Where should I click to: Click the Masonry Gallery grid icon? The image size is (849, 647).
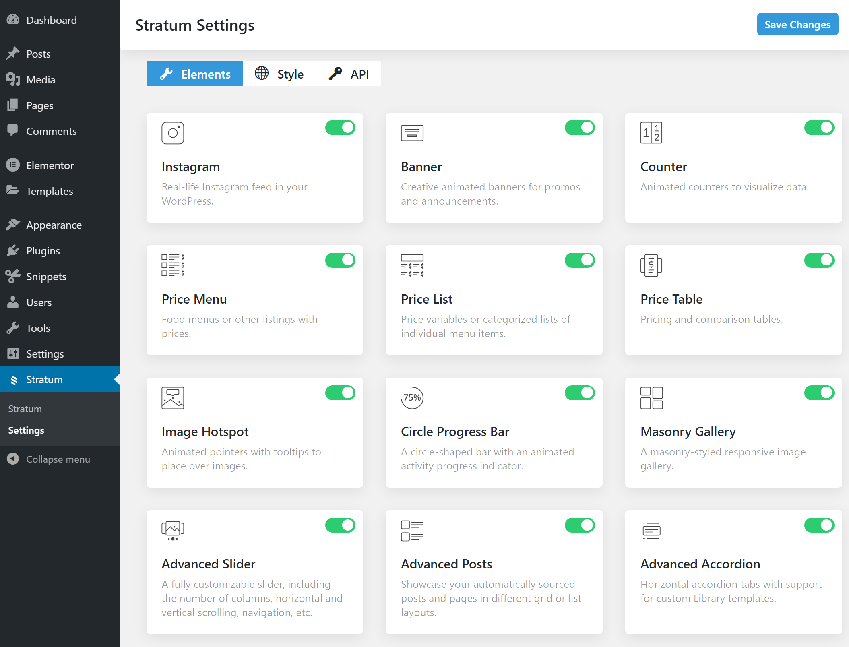(x=651, y=398)
